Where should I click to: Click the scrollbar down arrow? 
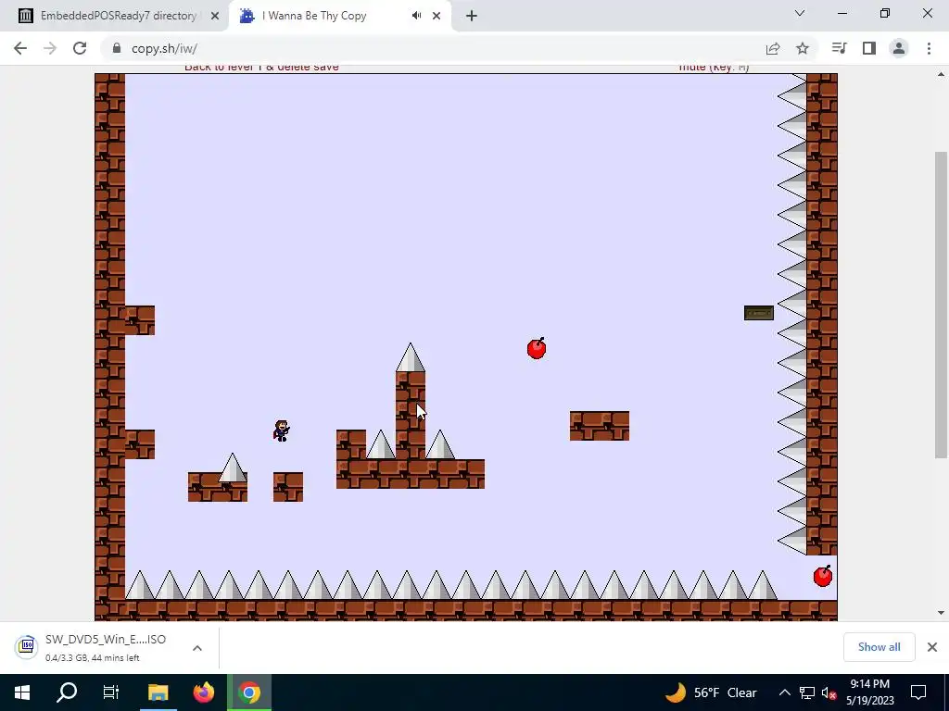click(x=941, y=613)
